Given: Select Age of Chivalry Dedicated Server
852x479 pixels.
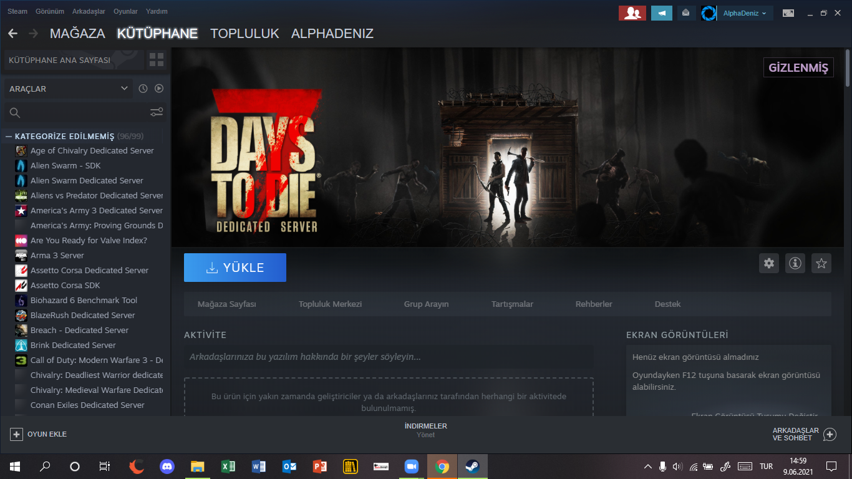Looking at the screenshot, I should point(92,150).
